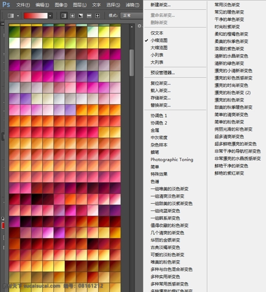The height and width of the screenshot is (292, 266).
Task: Select the checked 小缩览图 view option
Action: 159,40
